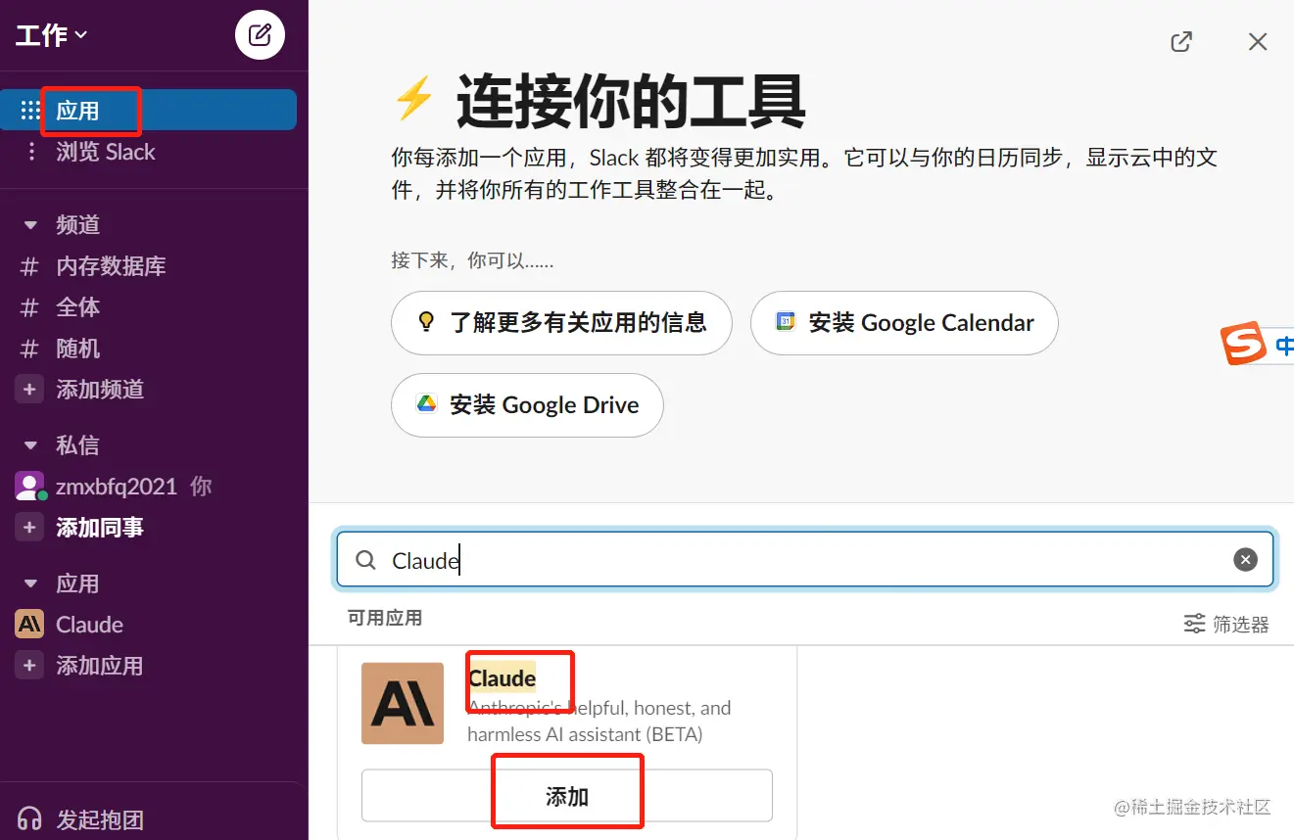1294x840 pixels.
Task: Click 安装 Google Drive button
Action: [527, 405]
